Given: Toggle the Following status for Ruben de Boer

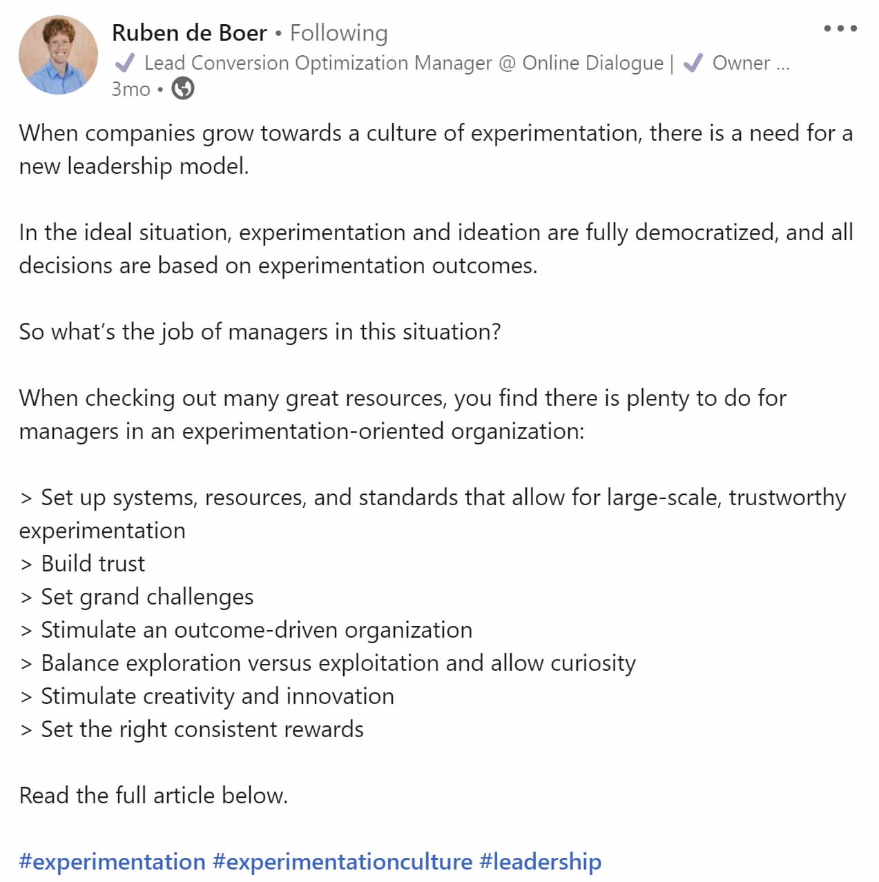Looking at the screenshot, I should tap(338, 32).
